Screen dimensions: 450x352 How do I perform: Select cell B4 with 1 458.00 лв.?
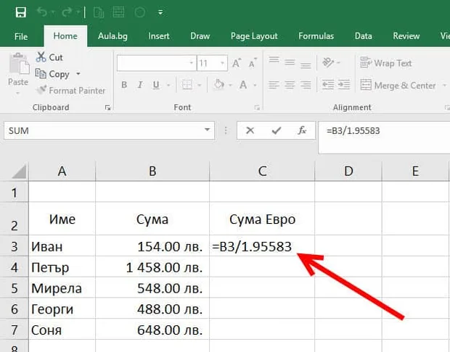pos(152,267)
